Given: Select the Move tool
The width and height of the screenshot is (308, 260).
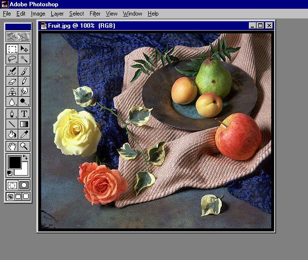Looking at the screenshot, I should [24, 49].
